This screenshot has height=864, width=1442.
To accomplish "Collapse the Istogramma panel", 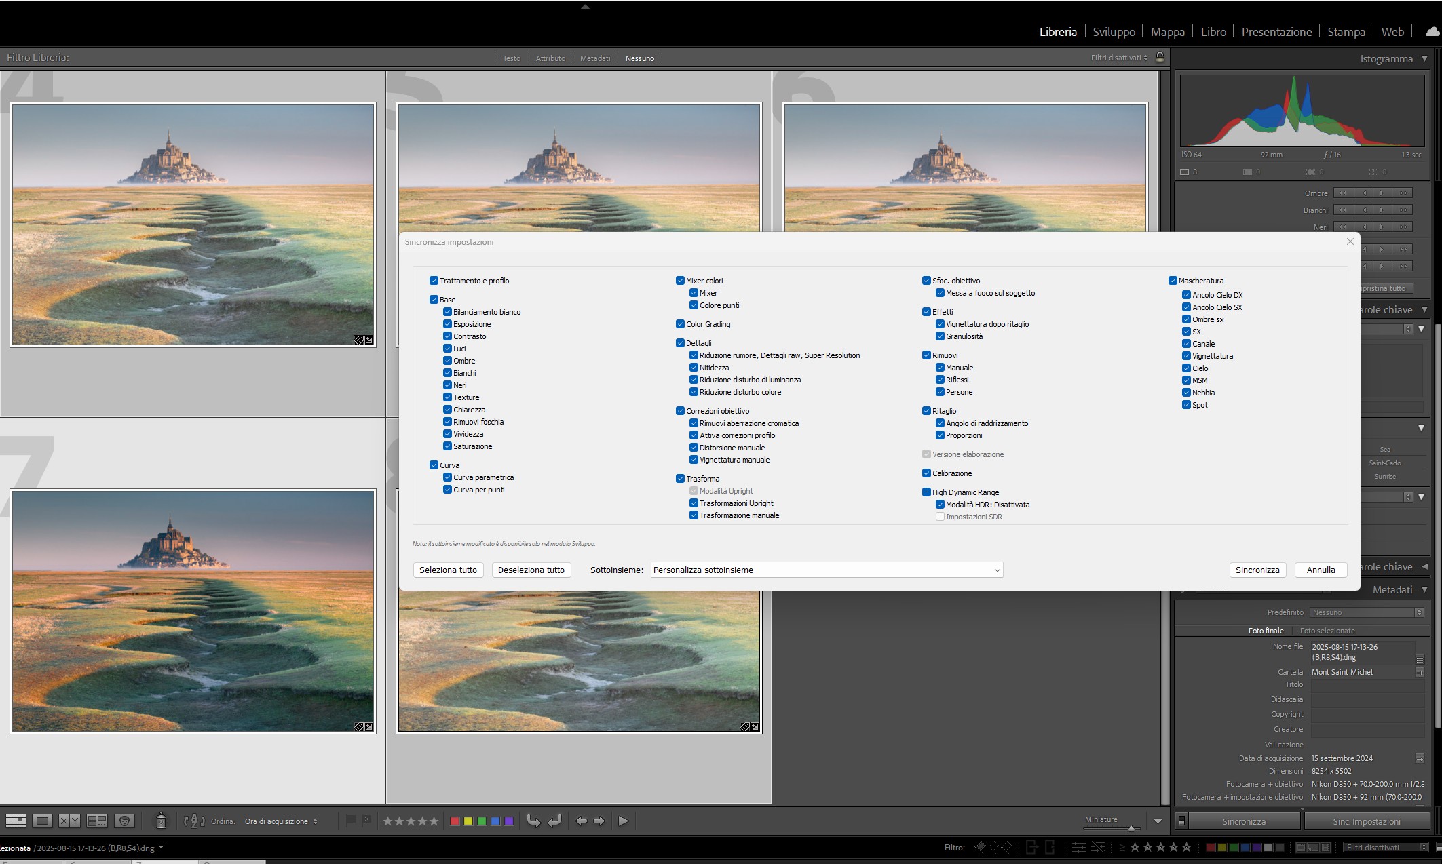I will tap(1424, 59).
